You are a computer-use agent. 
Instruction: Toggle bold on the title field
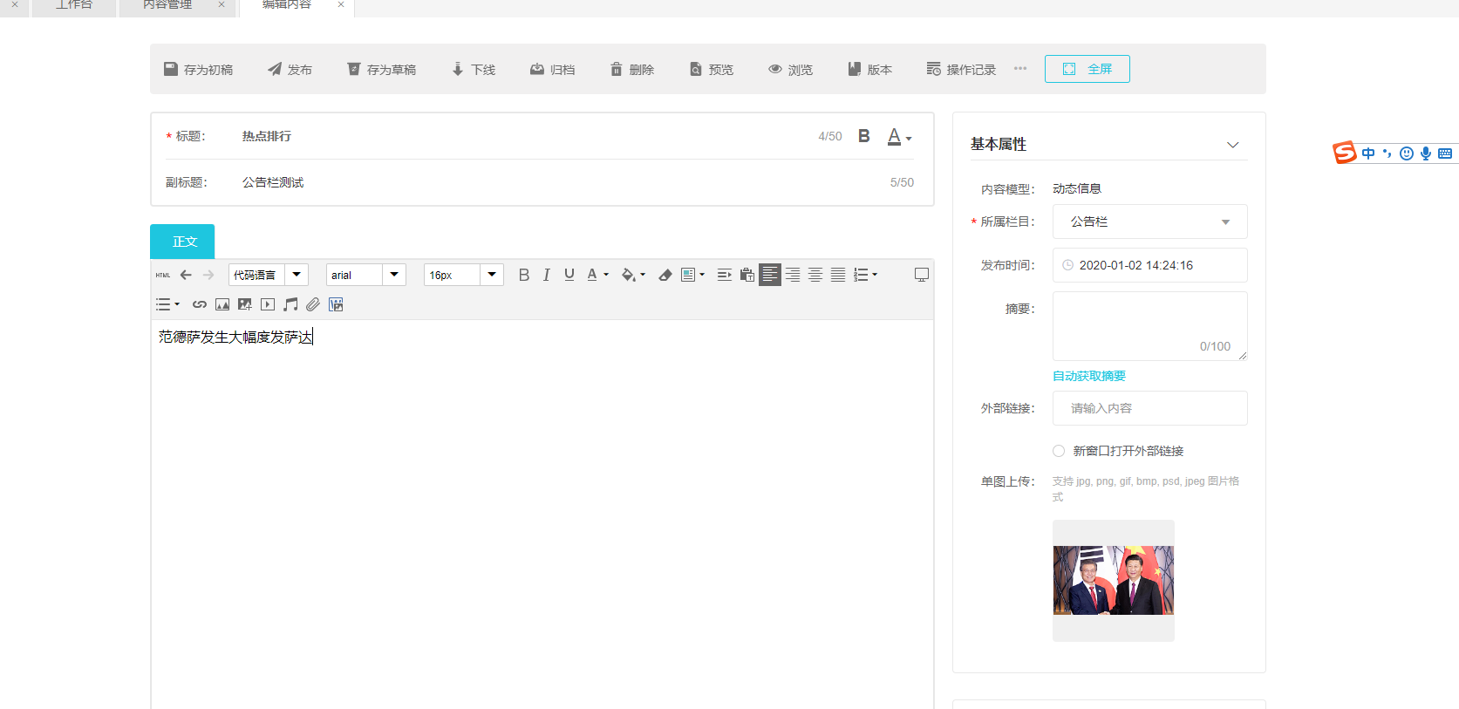(863, 136)
